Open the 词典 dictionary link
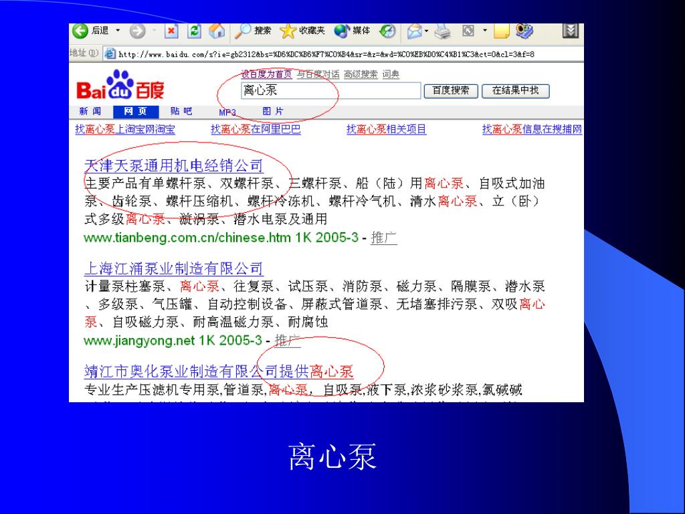The width and height of the screenshot is (685, 514). (x=391, y=74)
